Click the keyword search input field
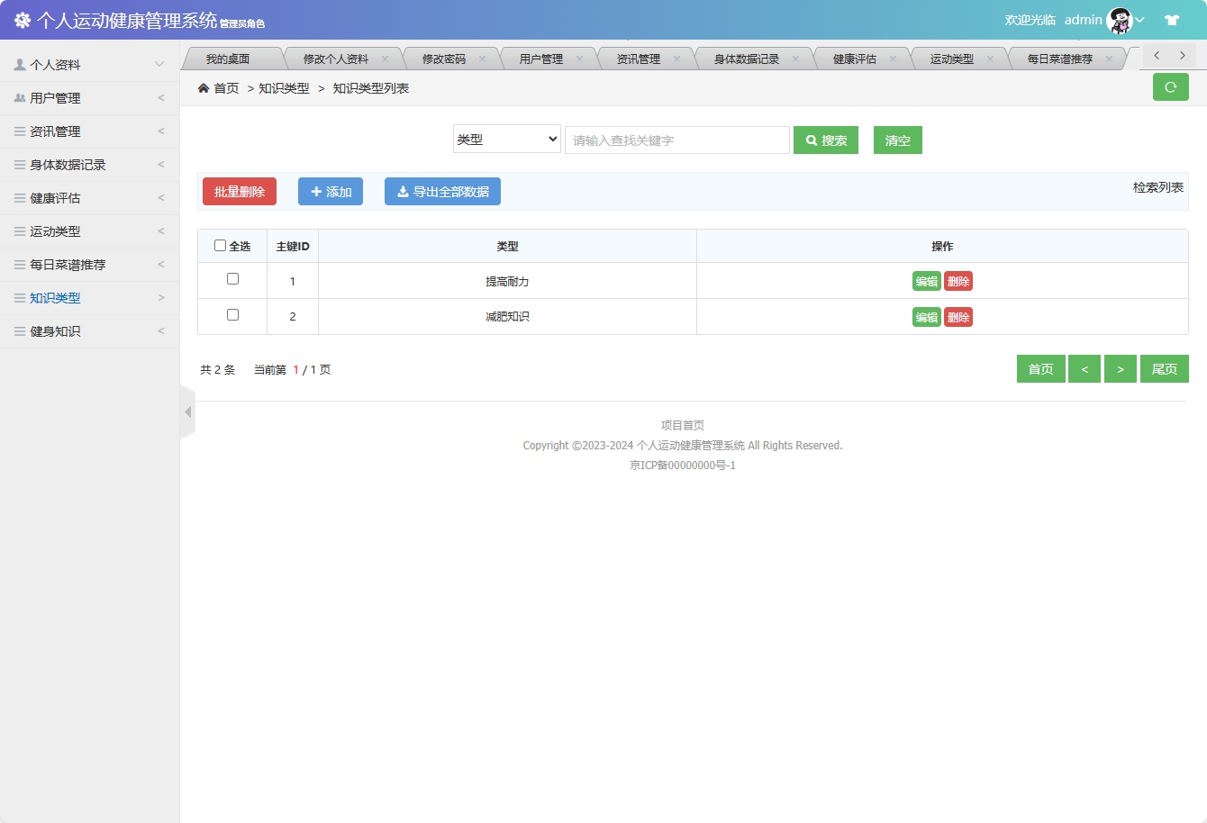Viewport: 1207px width, 823px height. point(676,140)
